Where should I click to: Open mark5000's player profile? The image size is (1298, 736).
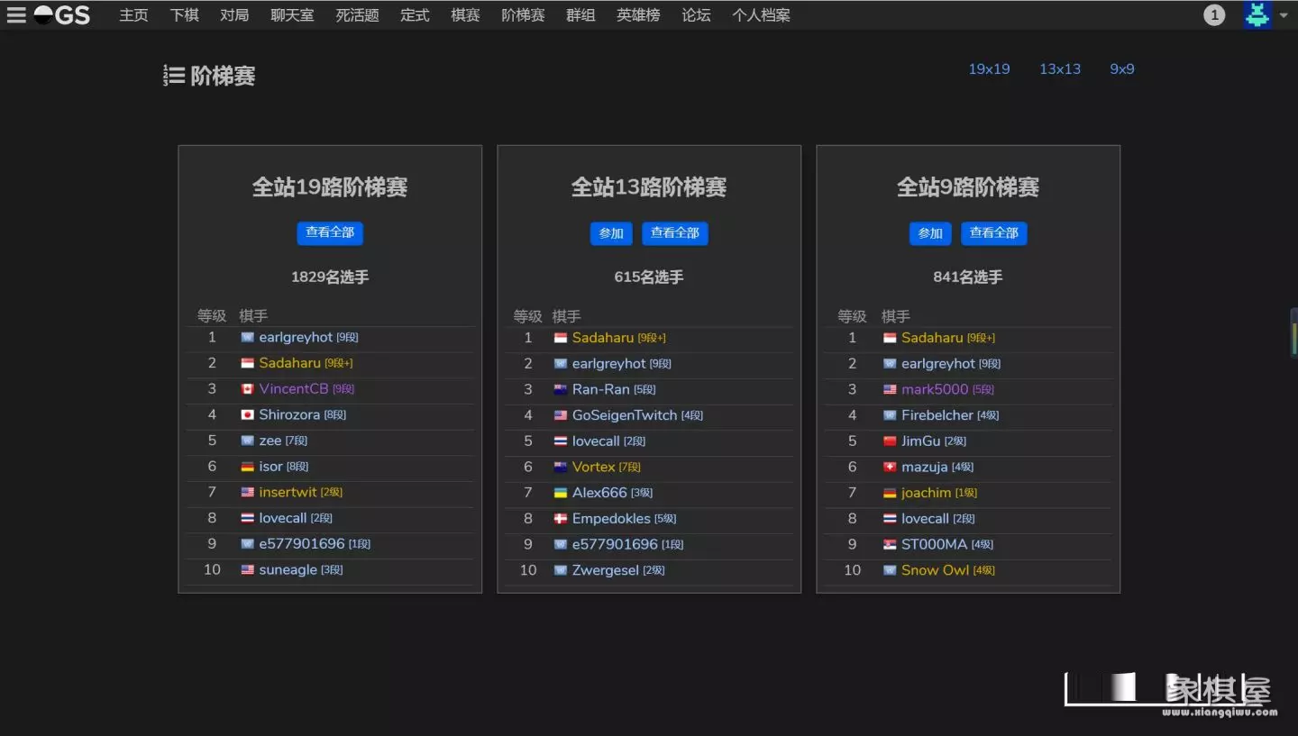(935, 389)
